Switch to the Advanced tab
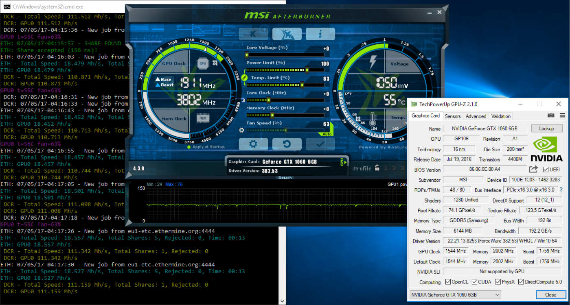This screenshot has height=305, width=570. (476, 116)
